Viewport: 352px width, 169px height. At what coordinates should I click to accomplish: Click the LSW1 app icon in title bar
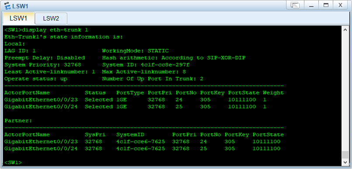(7, 6)
